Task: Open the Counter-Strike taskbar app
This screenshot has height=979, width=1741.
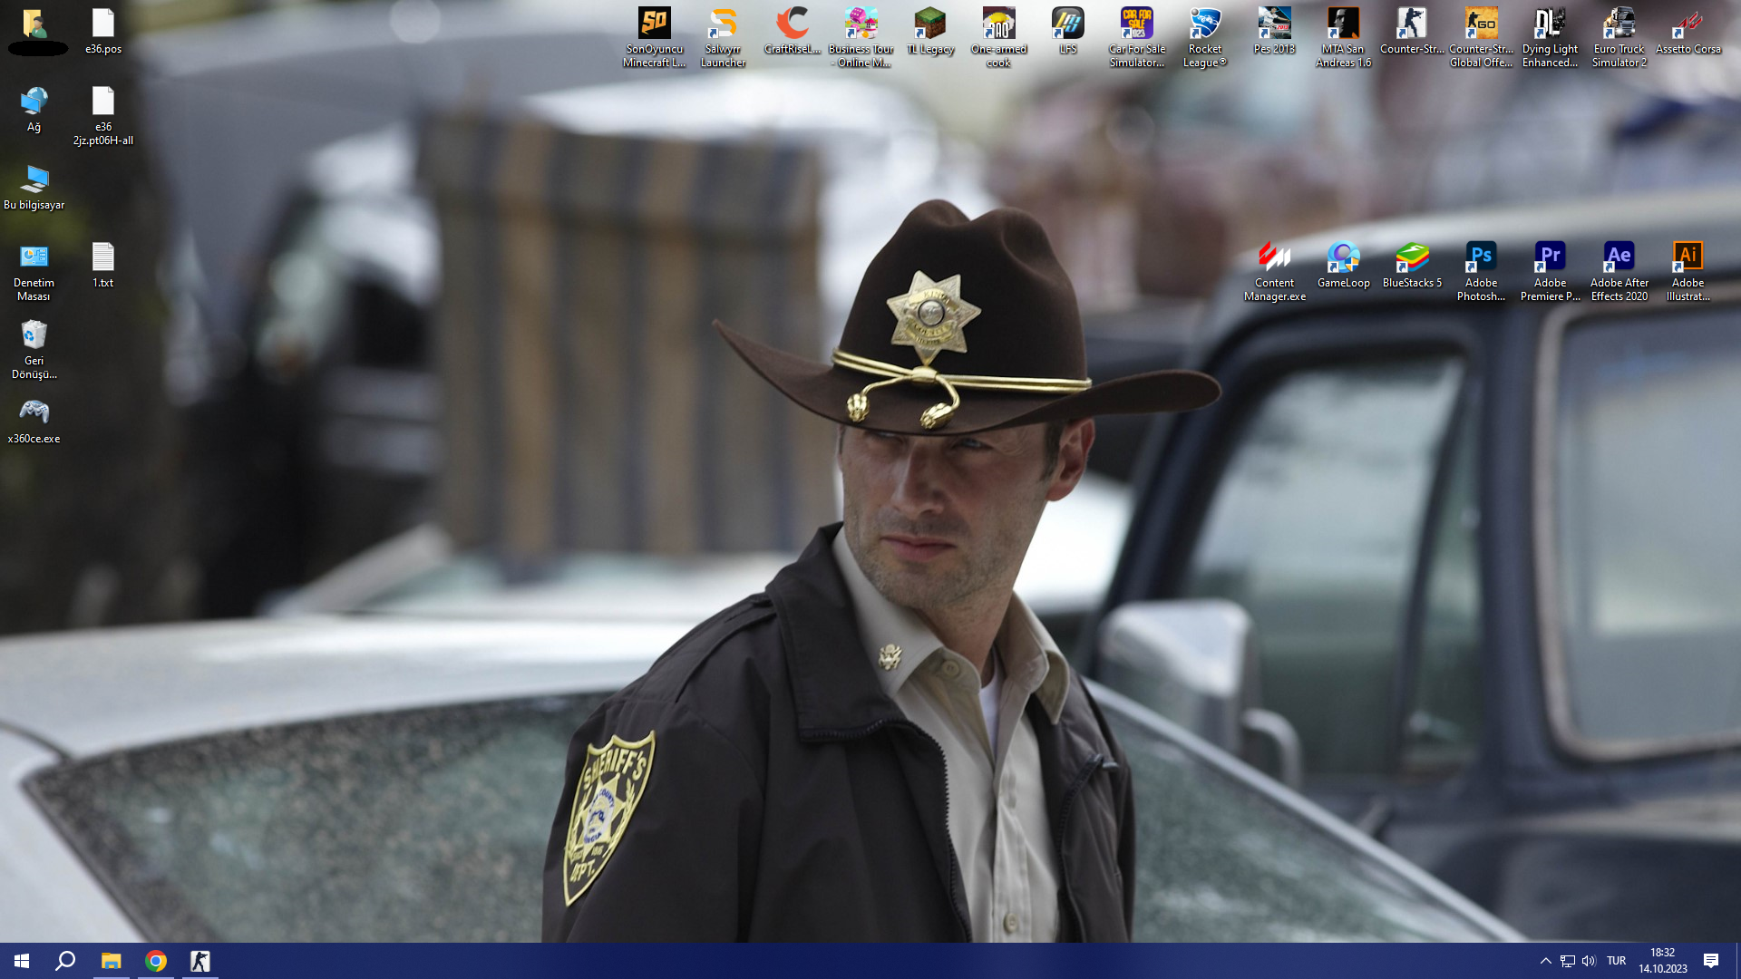Action: 200,961
